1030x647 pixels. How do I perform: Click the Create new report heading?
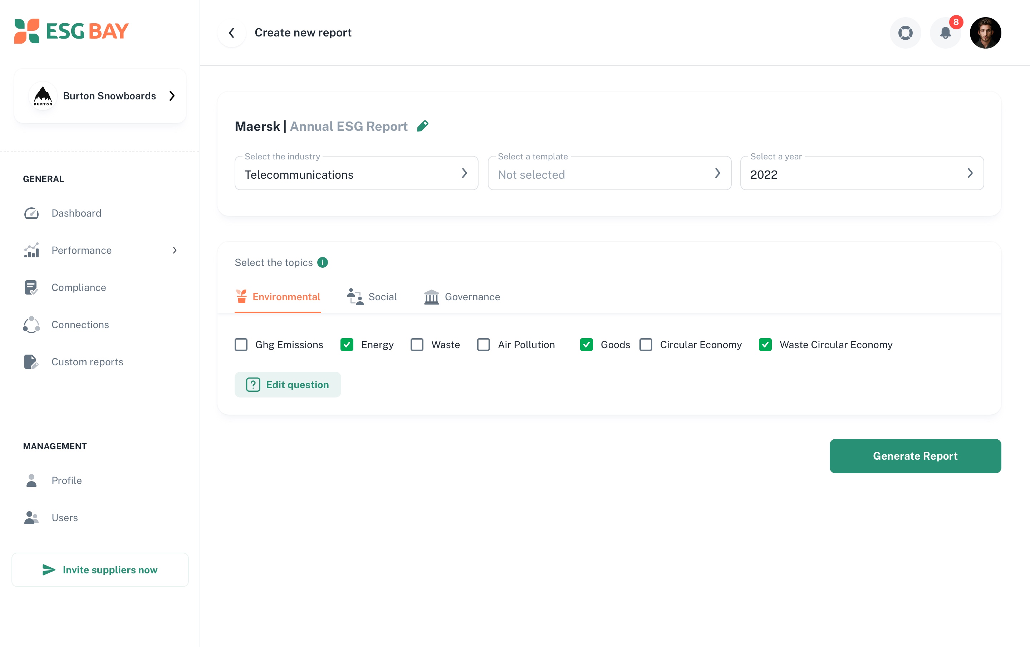coord(303,33)
